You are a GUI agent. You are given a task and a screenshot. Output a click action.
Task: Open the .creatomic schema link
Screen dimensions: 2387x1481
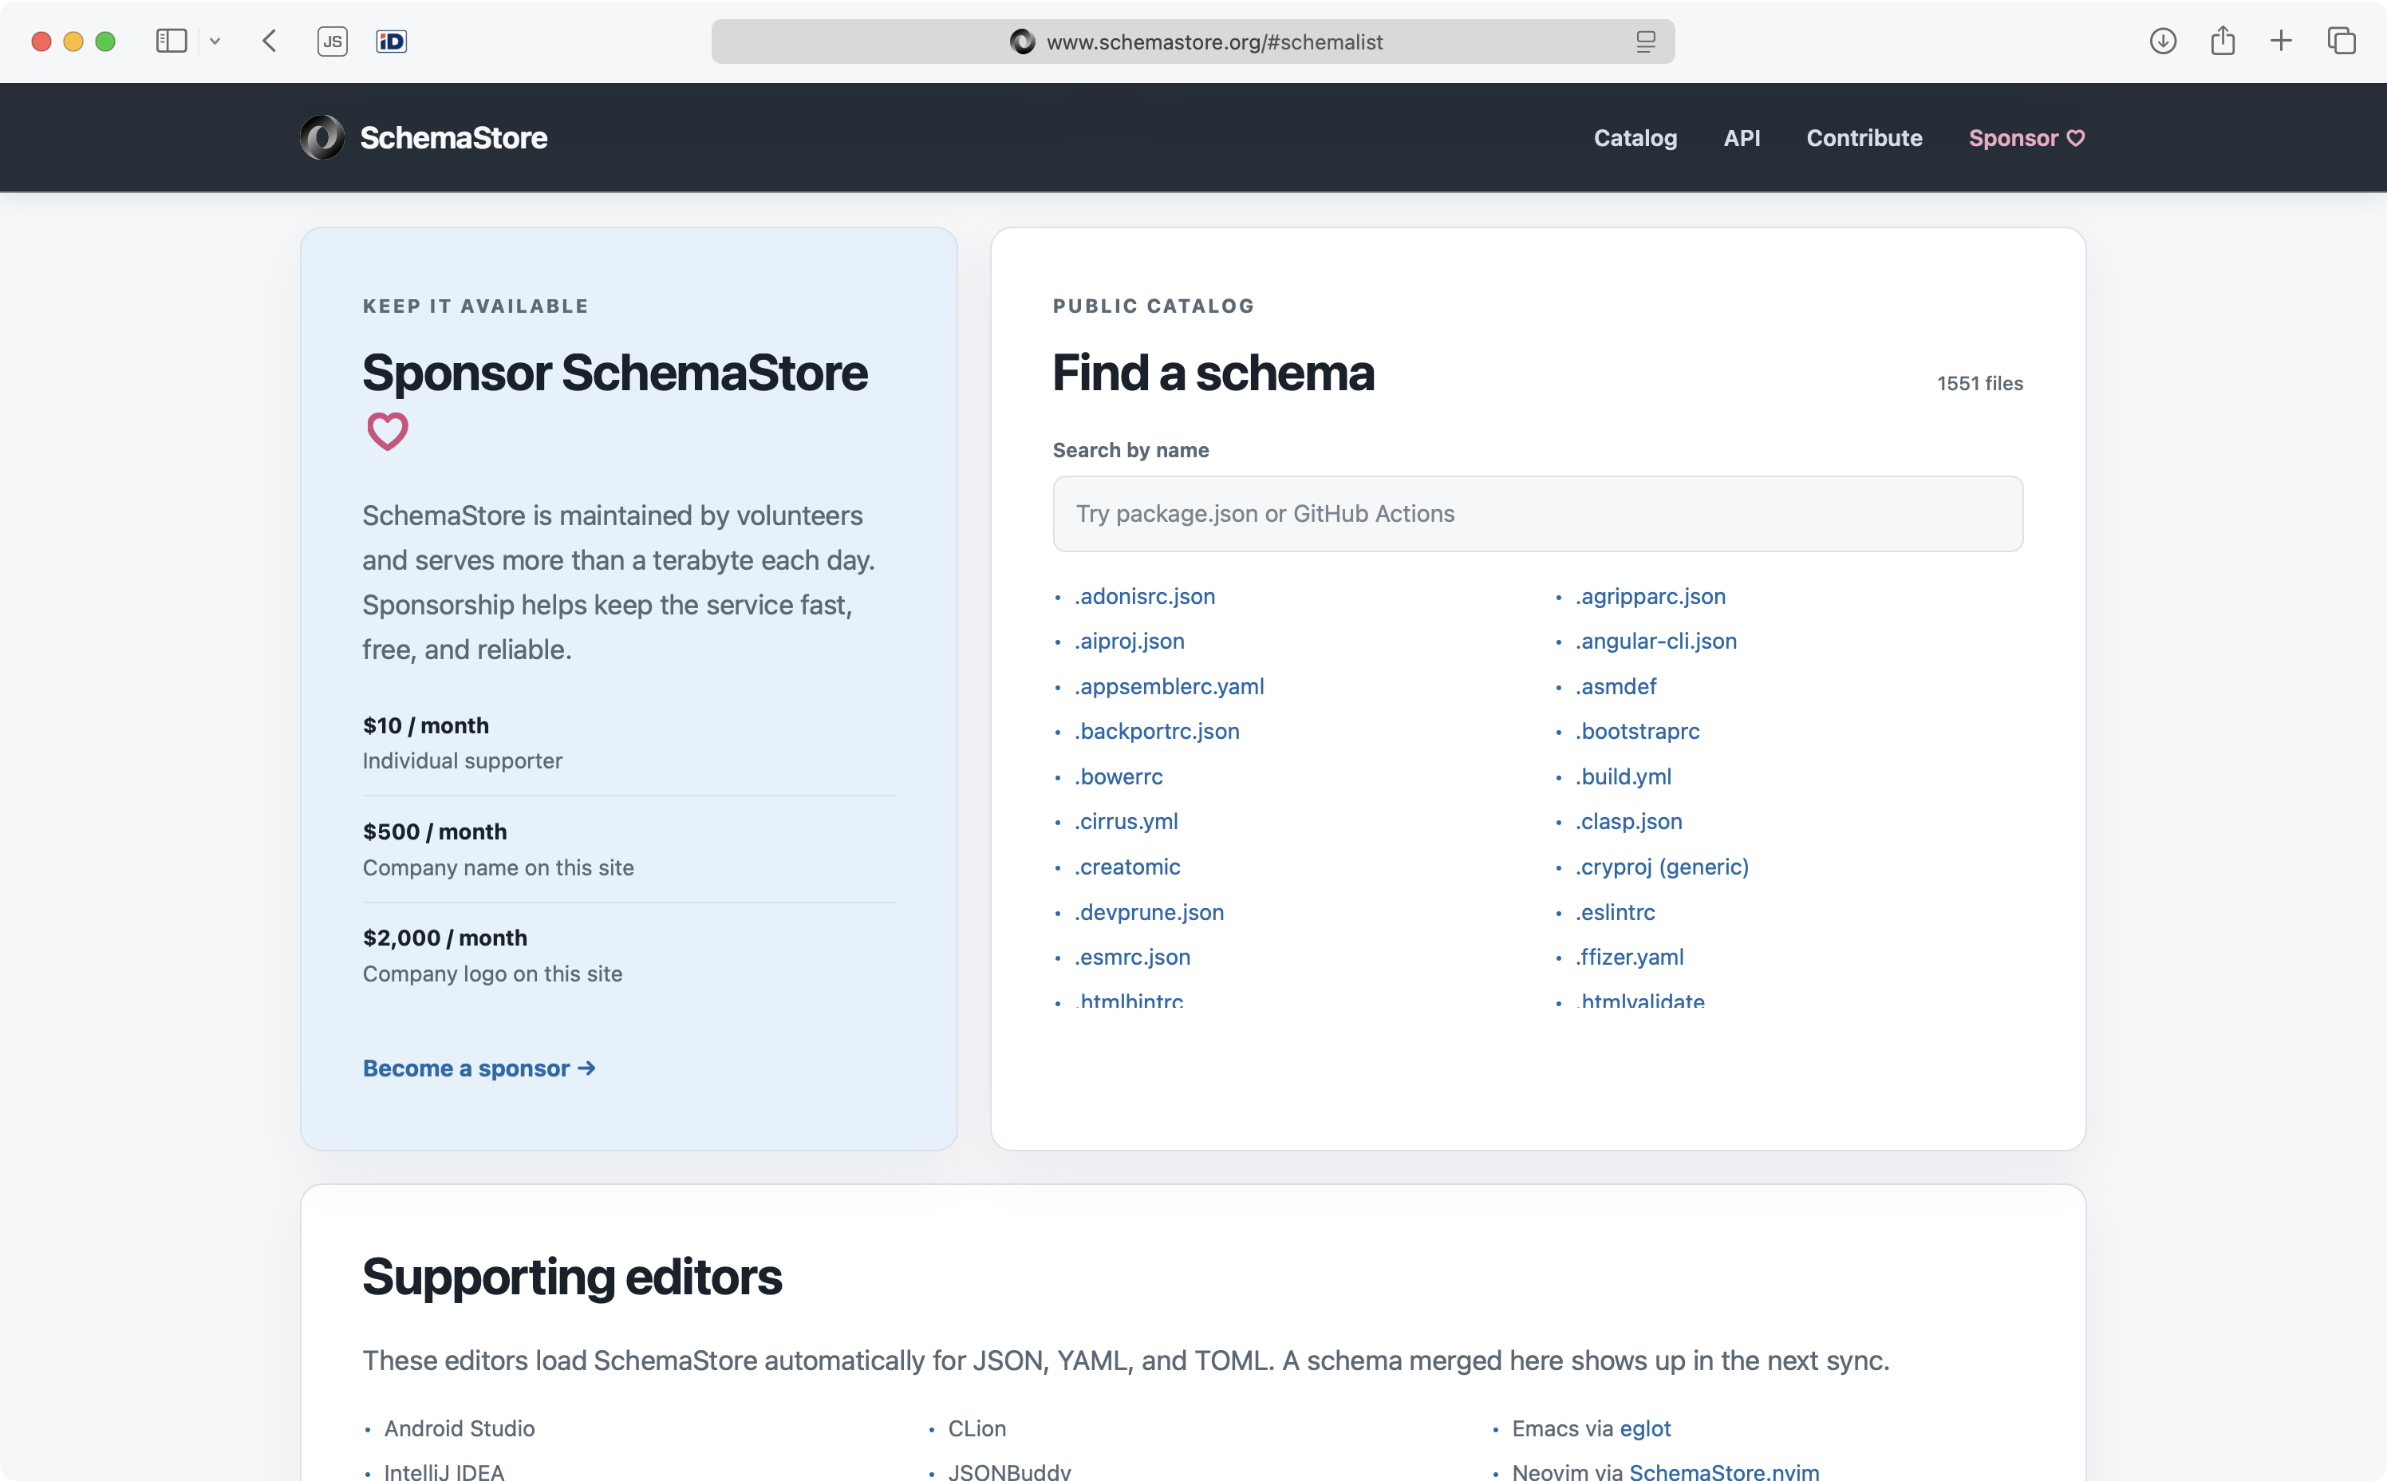[x=1127, y=867]
